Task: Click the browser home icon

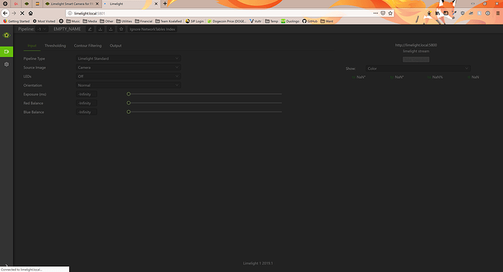Action: click(31, 13)
